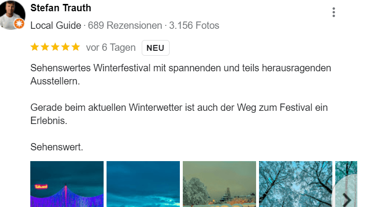
Task: Click the 'Gerade beim aktuellen Winterwetter' paragraph
Action: tap(179, 114)
